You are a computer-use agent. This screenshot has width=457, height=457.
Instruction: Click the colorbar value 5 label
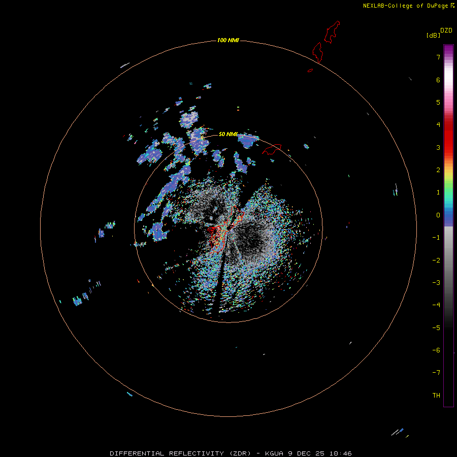(x=438, y=102)
